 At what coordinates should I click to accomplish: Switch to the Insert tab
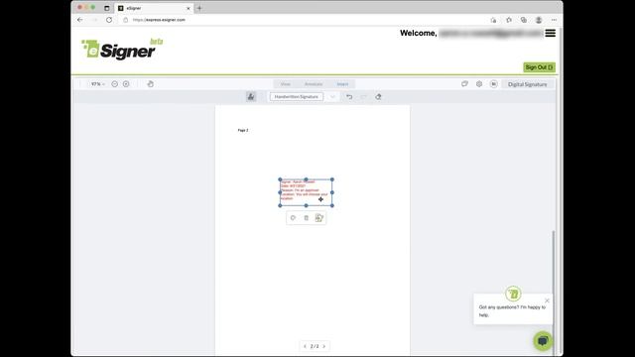pos(342,84)
